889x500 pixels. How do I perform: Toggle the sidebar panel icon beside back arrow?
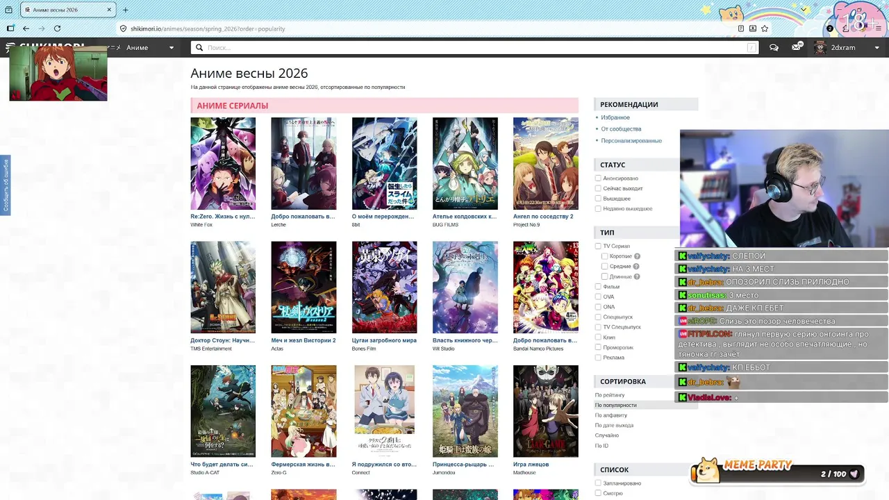tap(10, 28)
